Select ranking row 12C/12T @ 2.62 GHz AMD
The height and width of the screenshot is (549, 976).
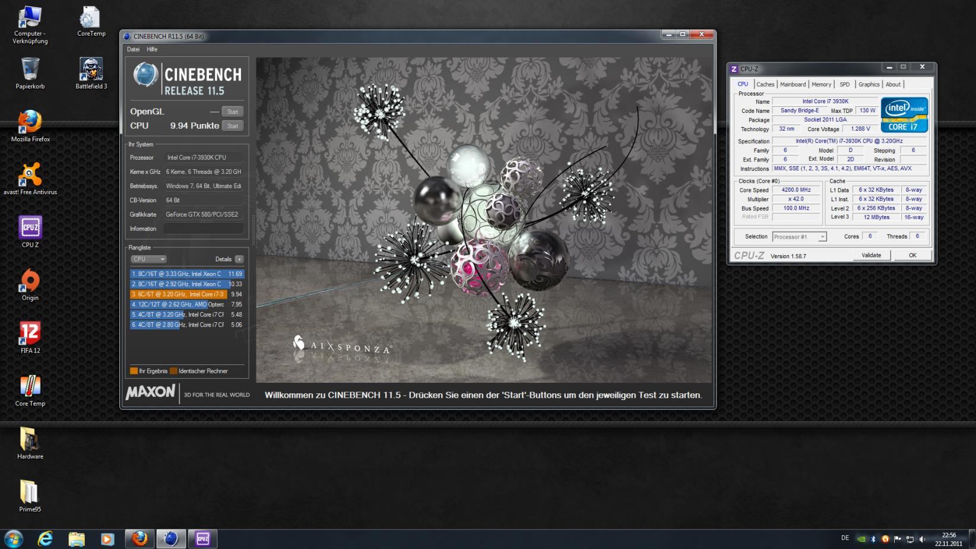coord(187,304)
